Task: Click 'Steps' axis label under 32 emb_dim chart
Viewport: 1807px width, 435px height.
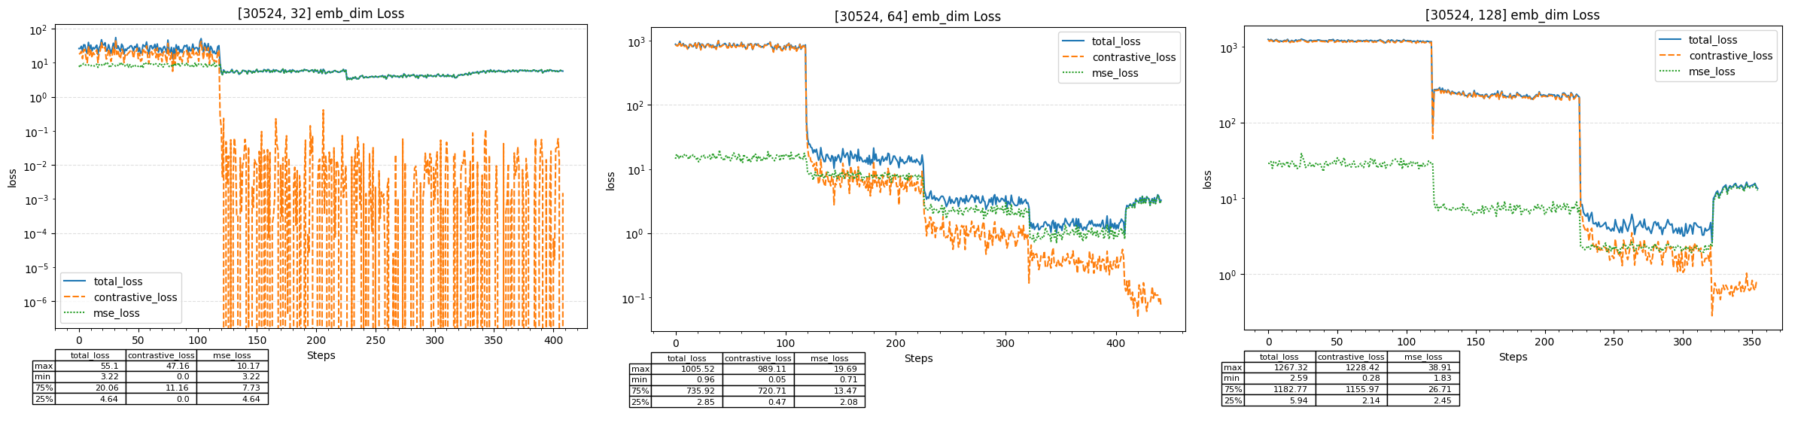Action: [x=321, y=355]
